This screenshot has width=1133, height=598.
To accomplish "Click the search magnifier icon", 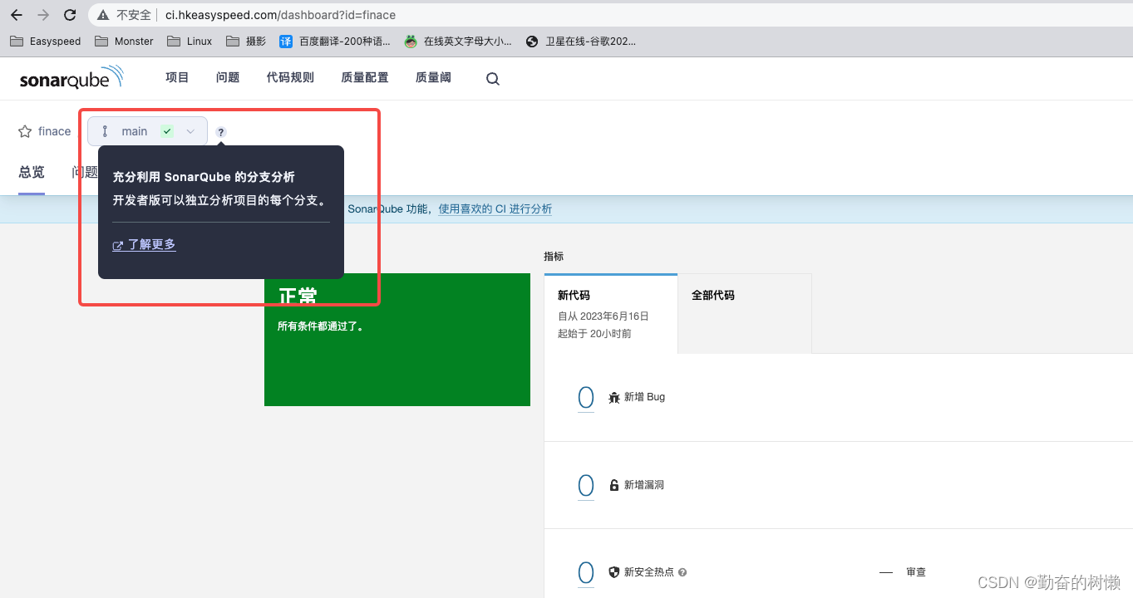I will (493, 79).
